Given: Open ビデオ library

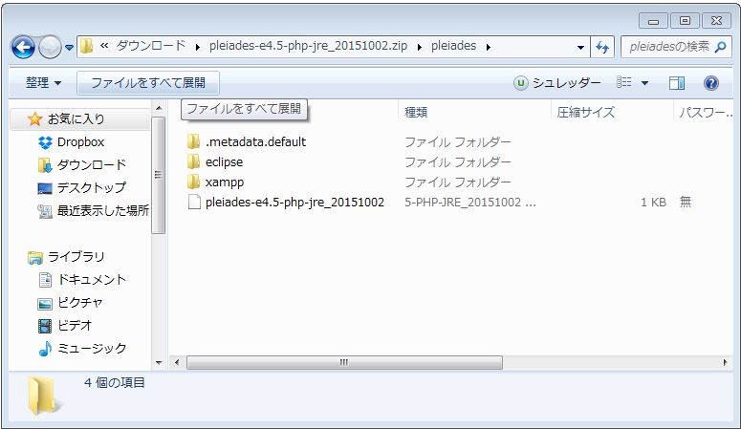Looking at the screenshot, I should click(75, 326).
